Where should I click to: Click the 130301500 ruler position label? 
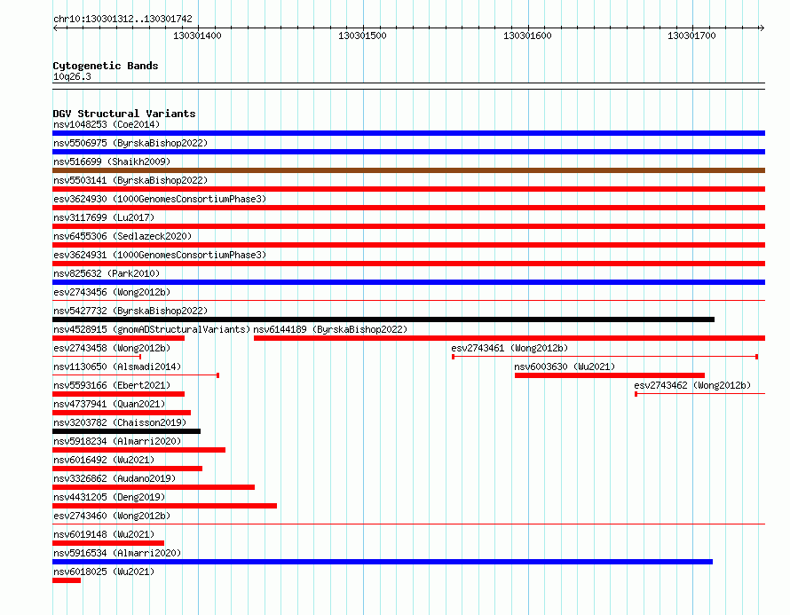click(362, 35)
